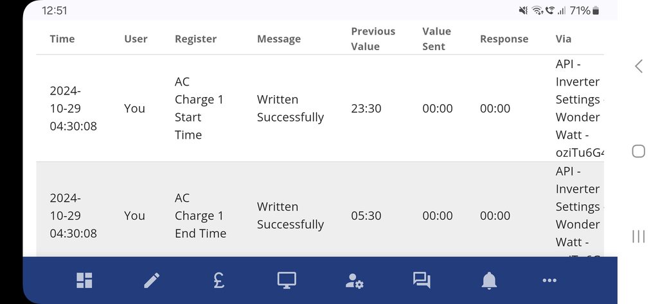This screenshot has width=658, height=304.
Task: Open the user settings gear icon
Action: (x=354, y=280)
